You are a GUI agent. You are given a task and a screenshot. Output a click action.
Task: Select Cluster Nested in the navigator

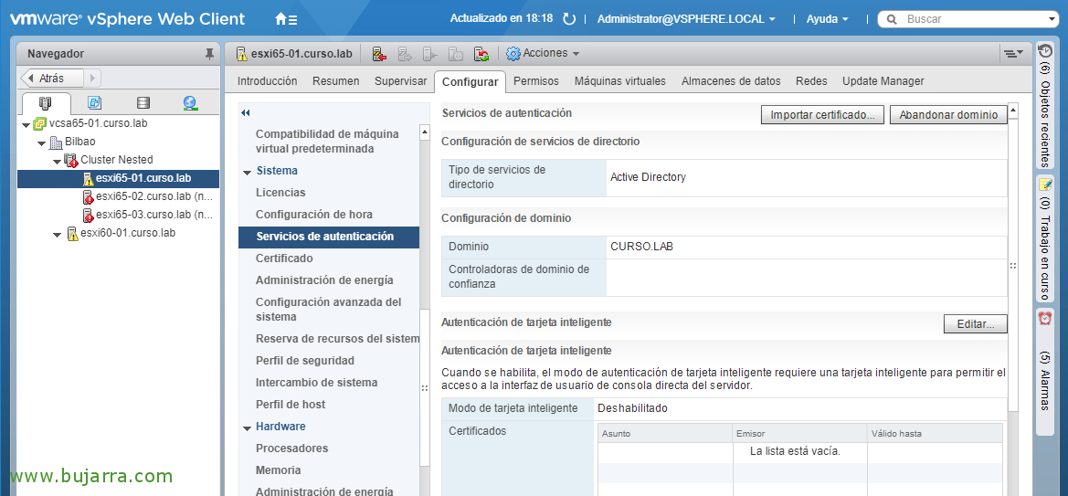point(116,160)
